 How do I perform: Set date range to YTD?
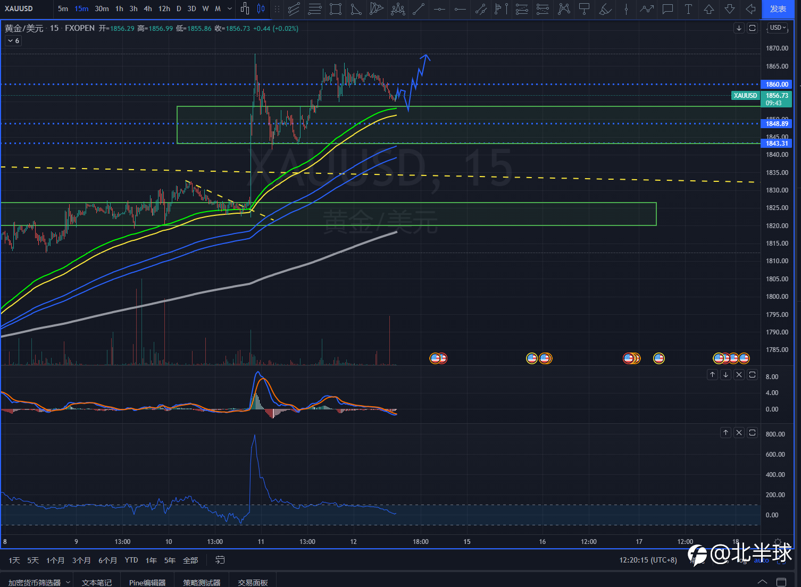pyautogui.click(x=131, y=560)
